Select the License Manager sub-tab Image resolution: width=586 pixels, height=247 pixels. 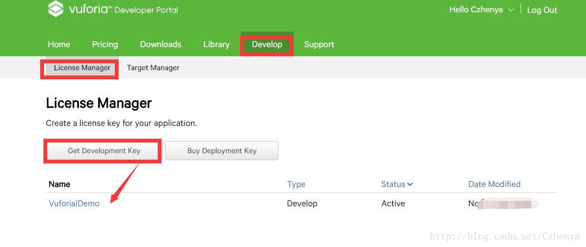[x=82, y=68]
